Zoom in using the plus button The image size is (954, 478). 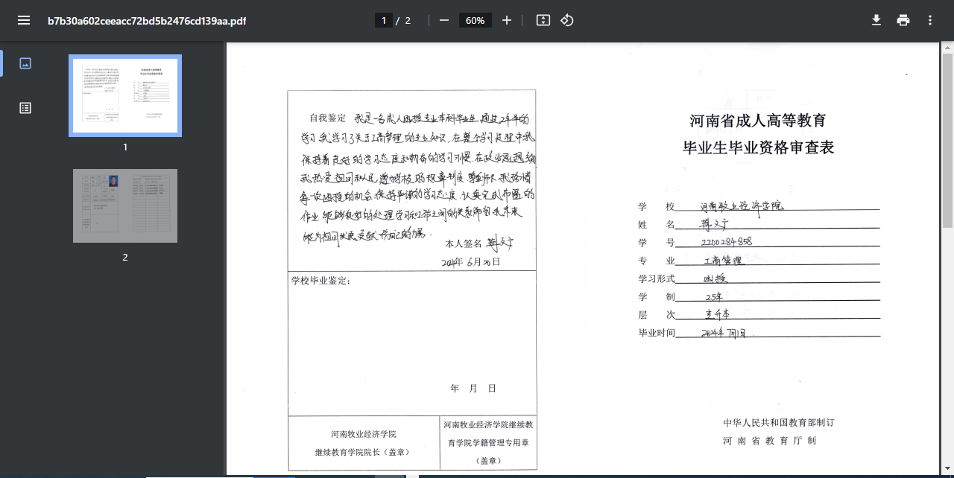click(x=507, y=20)
